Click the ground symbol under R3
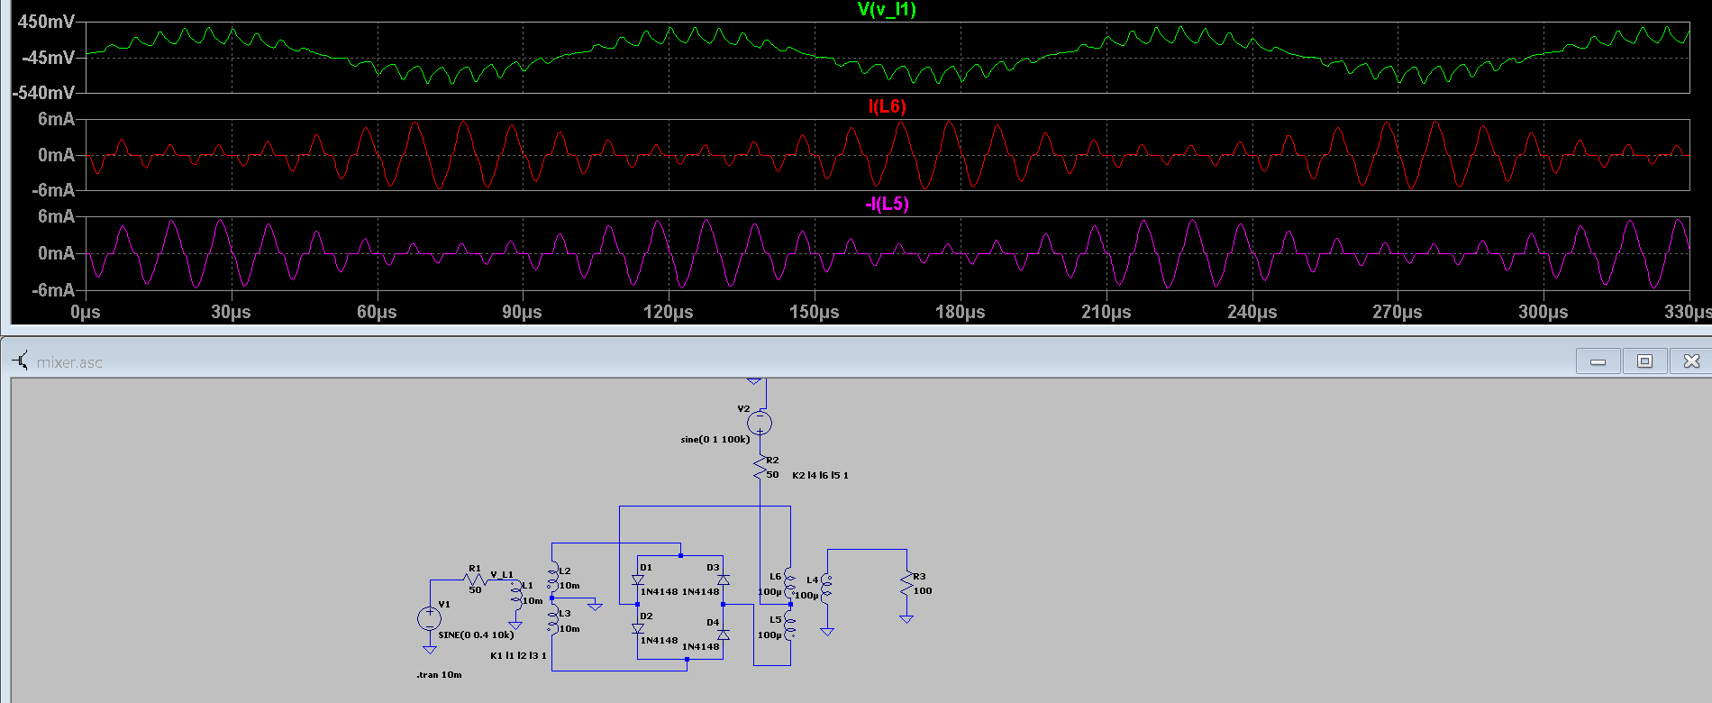Screen dimensions: 1712x703 tap(906, 618)
